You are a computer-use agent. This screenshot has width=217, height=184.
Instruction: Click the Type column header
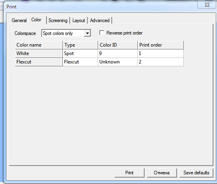coord(80,45)
